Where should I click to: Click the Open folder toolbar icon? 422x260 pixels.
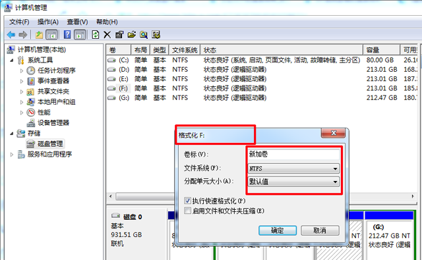tap(131, 35)
